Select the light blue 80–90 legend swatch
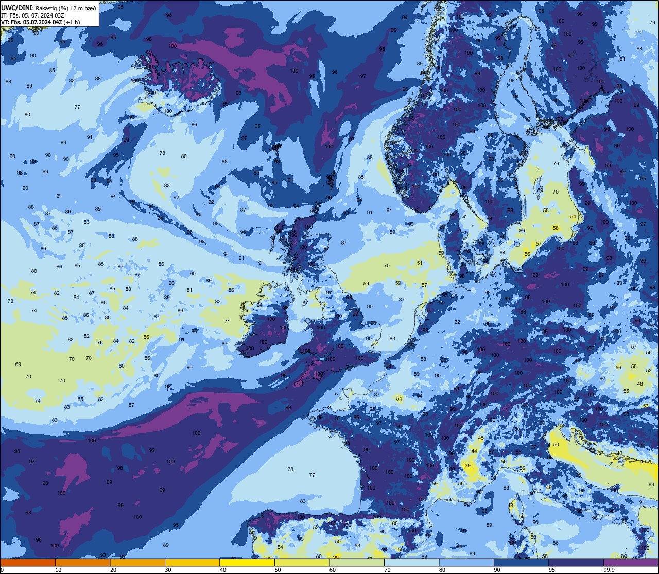Viewport: 659px width, 574px height. click(466, 563)
